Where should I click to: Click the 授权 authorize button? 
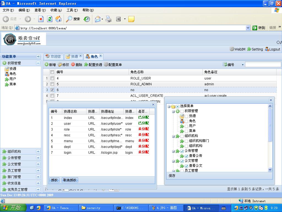tap(54, 180)
